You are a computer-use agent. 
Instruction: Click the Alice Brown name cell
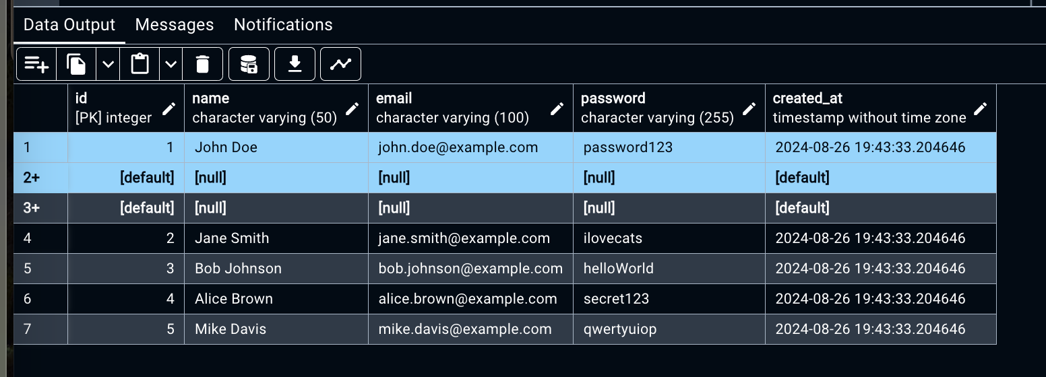pos(234,299)
